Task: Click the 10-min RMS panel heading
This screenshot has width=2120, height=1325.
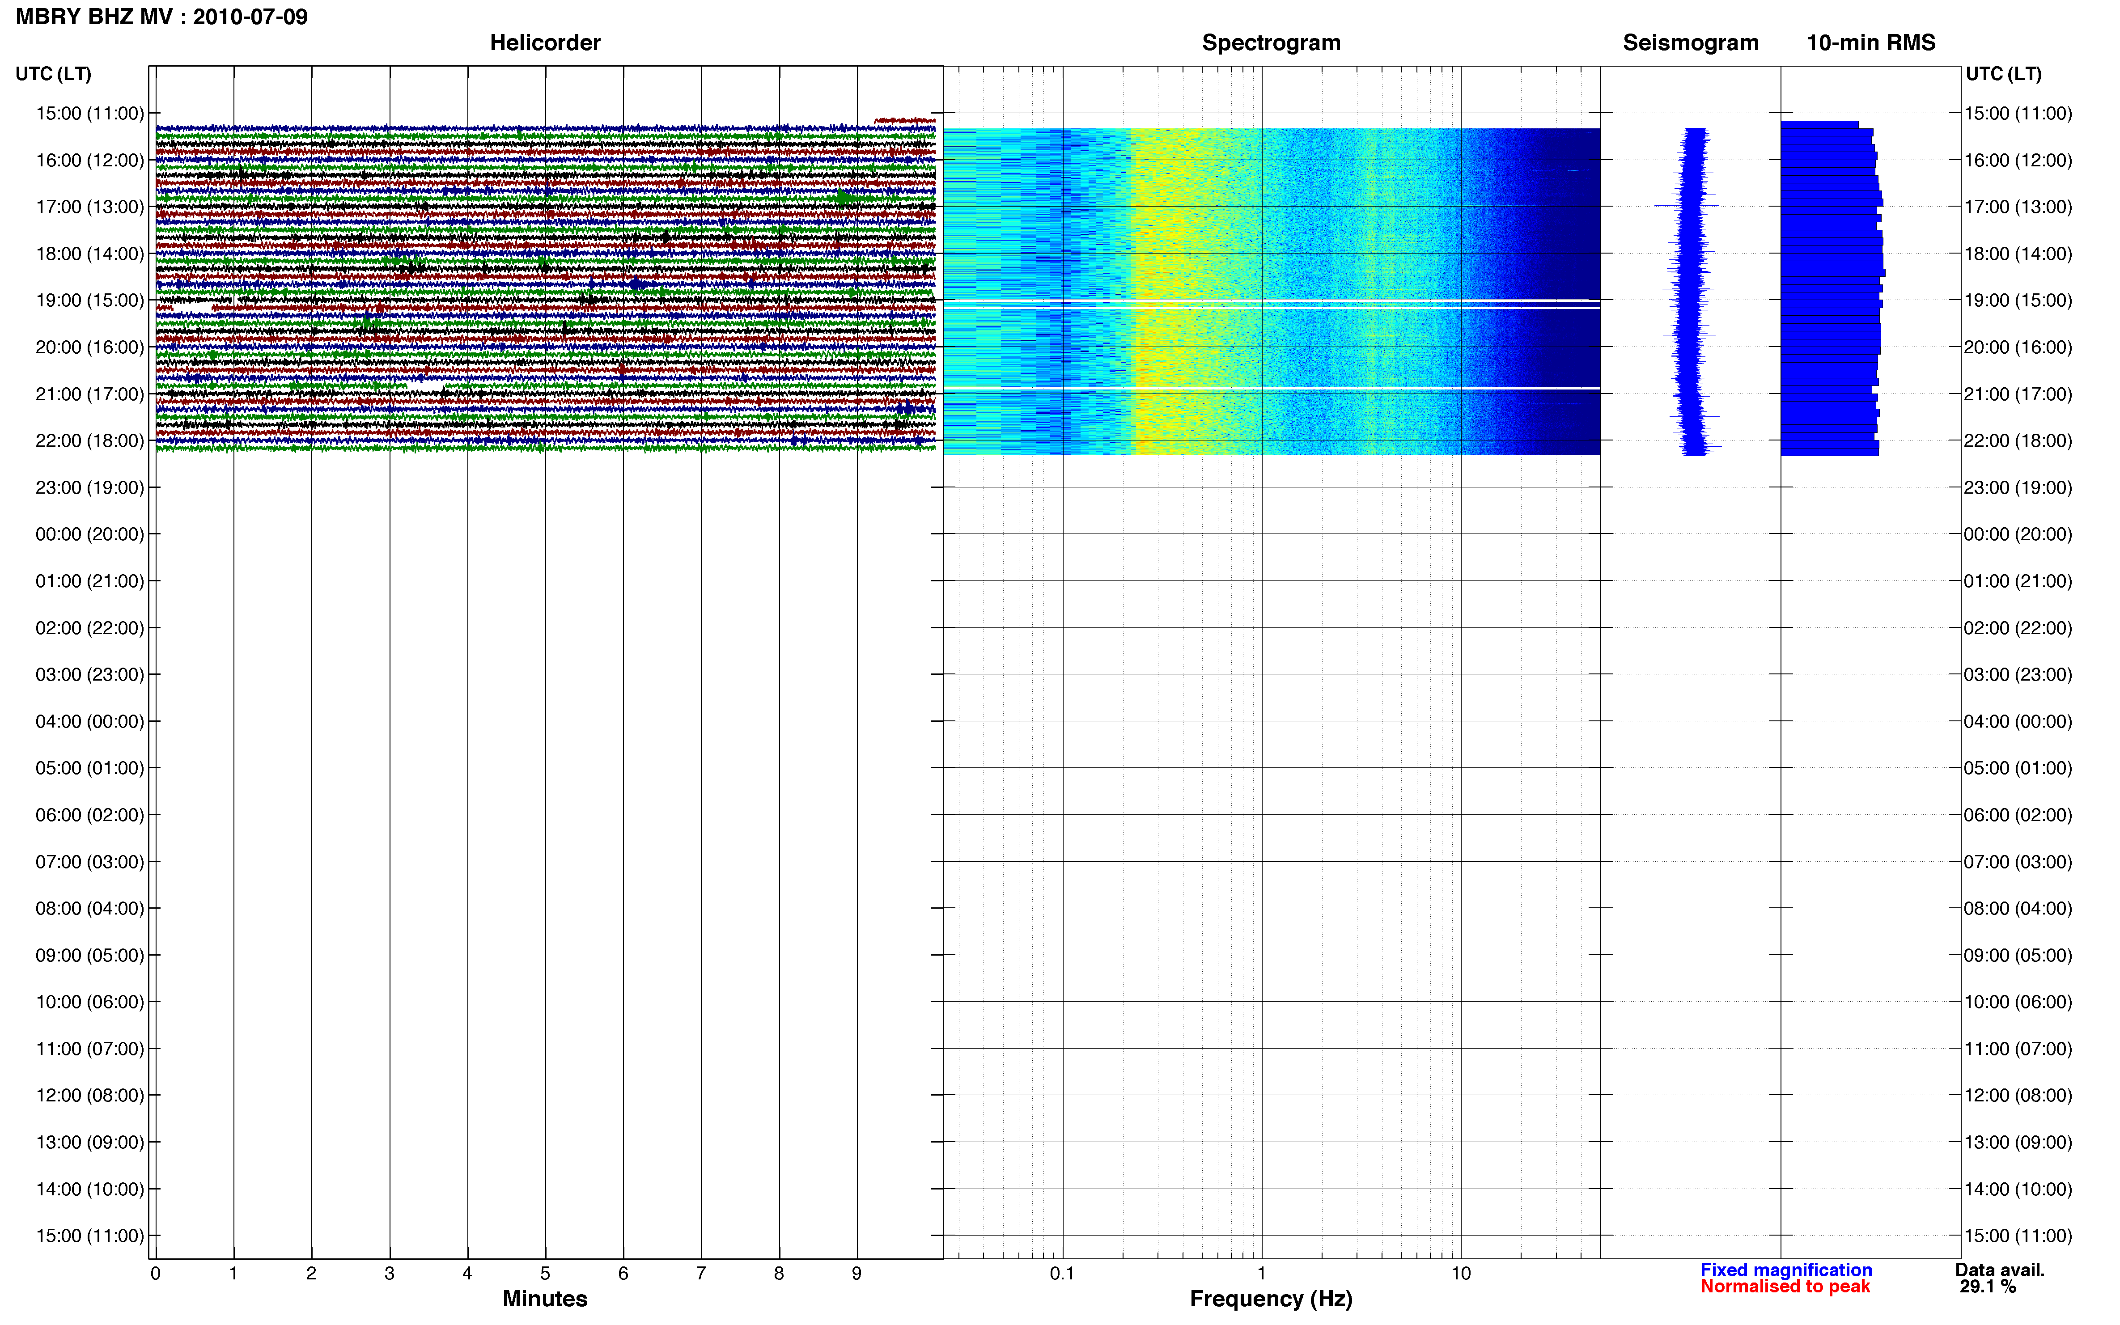Action: point(1871,43)
